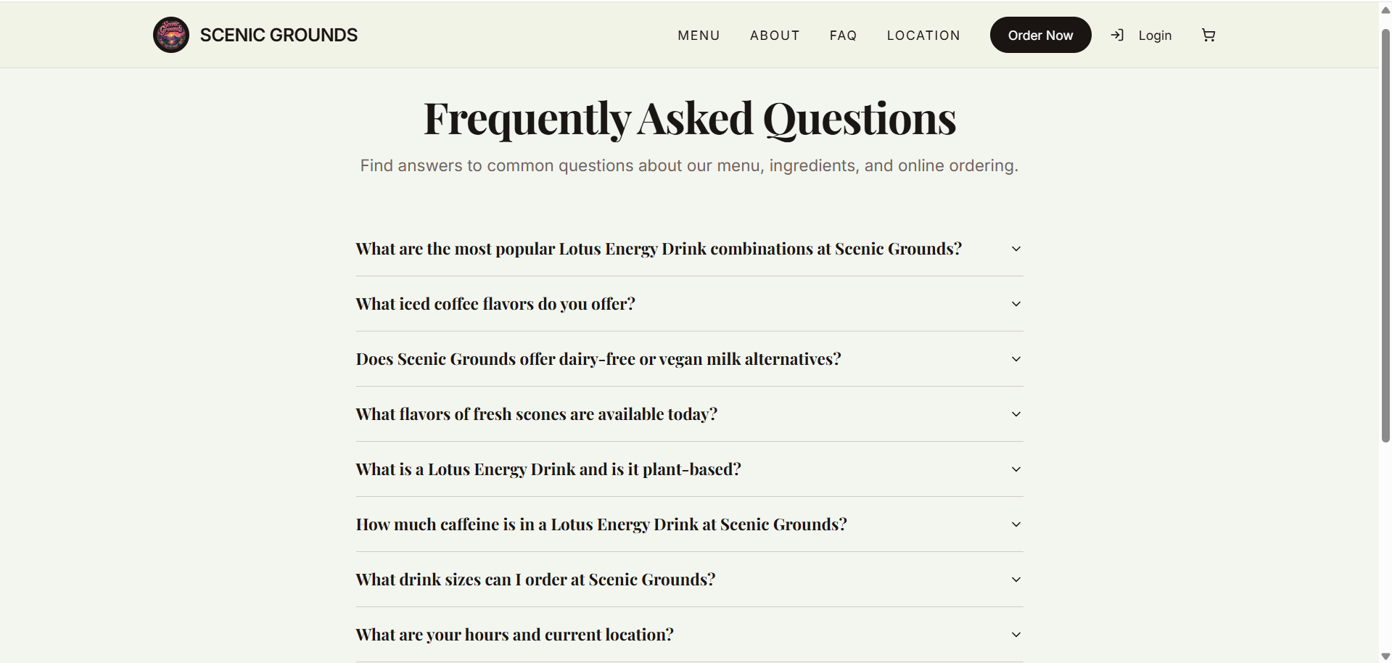Click the page vertical scrollbar thumb
Image resolution: width=1392 pixels, height=663 pixels.
(1385, 236)
